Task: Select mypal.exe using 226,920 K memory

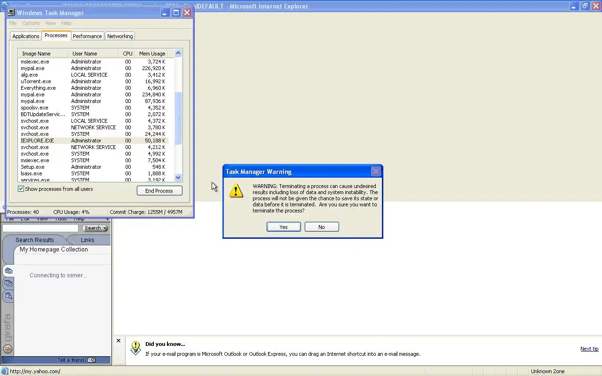Action: click(93, 68)
